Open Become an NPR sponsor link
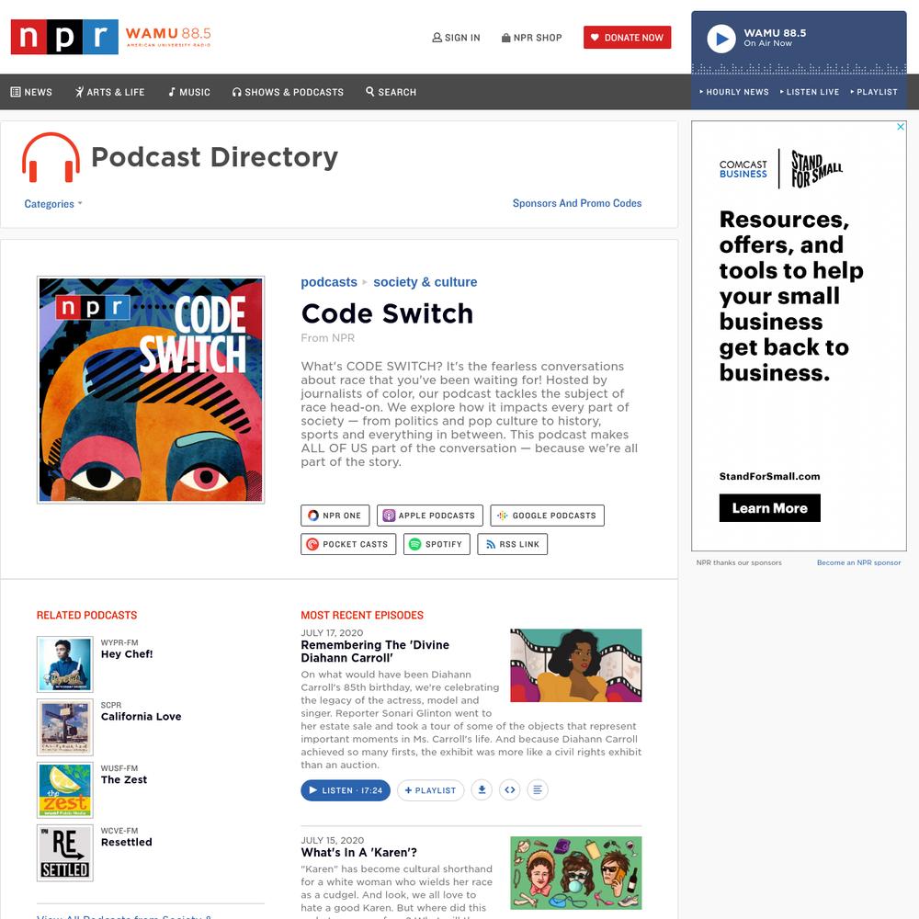The height and width of the screenshot is (919, 919). coord(859,562)
